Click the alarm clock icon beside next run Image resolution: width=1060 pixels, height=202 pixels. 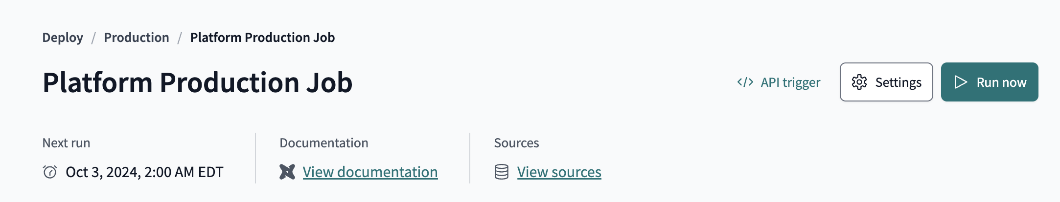[50, 172]
